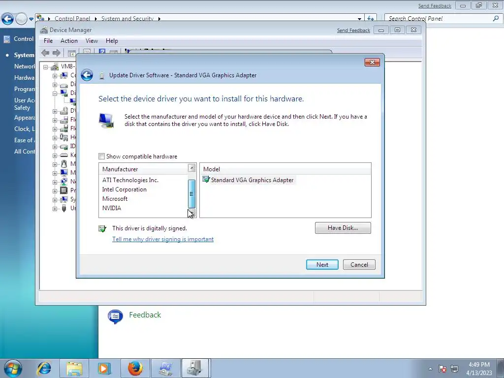Click manufacturer list scroll up arrow

pyautogui.click(x=192, y=168)
